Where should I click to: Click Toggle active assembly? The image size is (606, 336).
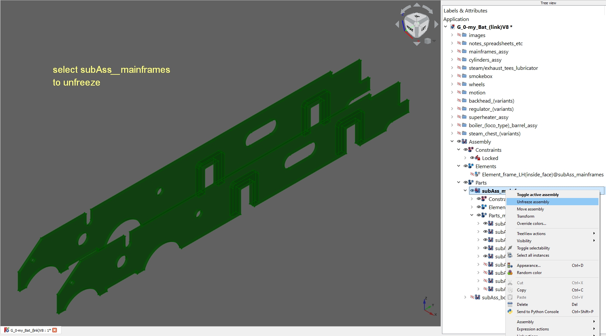point(538,194)
